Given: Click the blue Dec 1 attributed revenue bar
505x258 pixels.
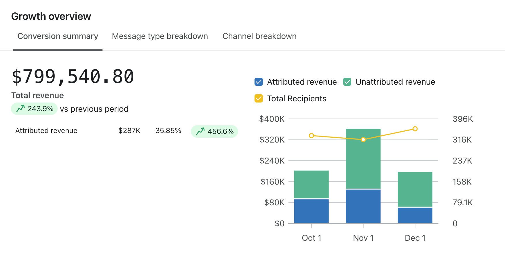Looking at the screenshot, I should (415, 215).
